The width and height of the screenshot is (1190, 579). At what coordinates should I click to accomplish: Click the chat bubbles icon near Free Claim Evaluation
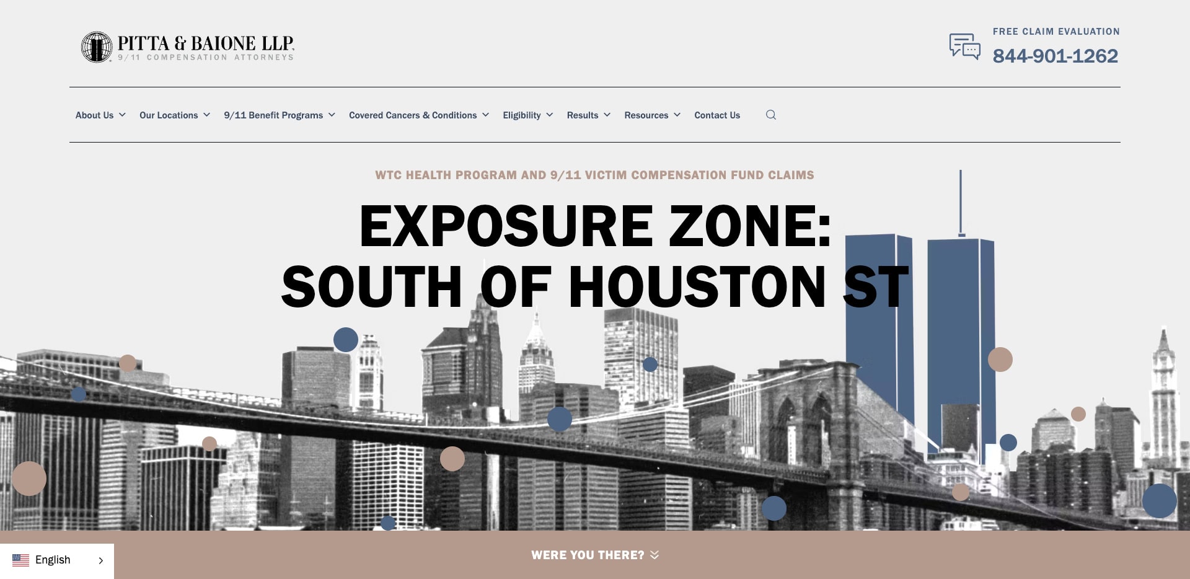964,46
